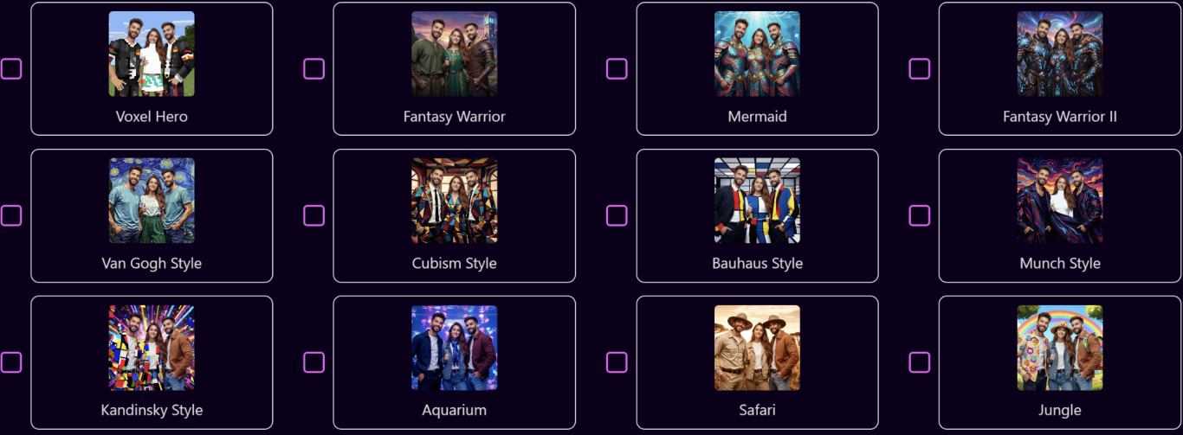Image resolution: width=1183 pixels, height=435 pixels.
Task: Enable the Mermaid style checkbox
Action: coord(617,69)
